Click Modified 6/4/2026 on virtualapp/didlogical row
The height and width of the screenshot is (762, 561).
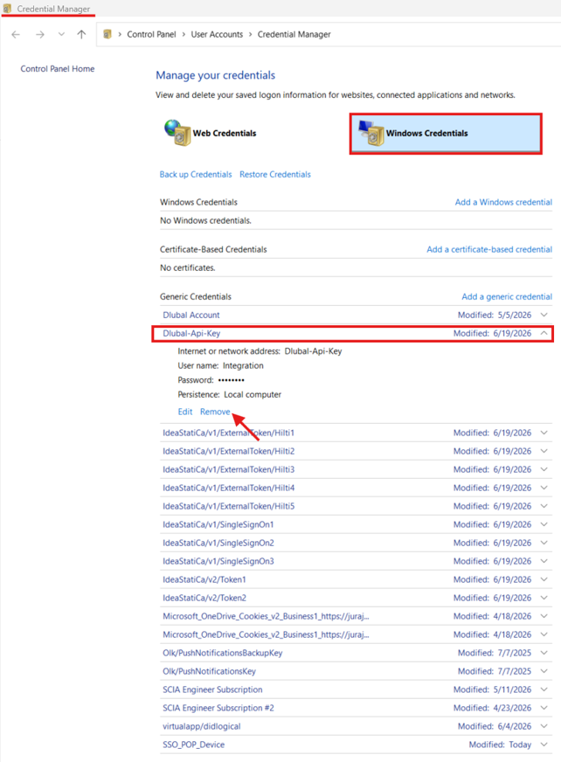click(495, 726)
